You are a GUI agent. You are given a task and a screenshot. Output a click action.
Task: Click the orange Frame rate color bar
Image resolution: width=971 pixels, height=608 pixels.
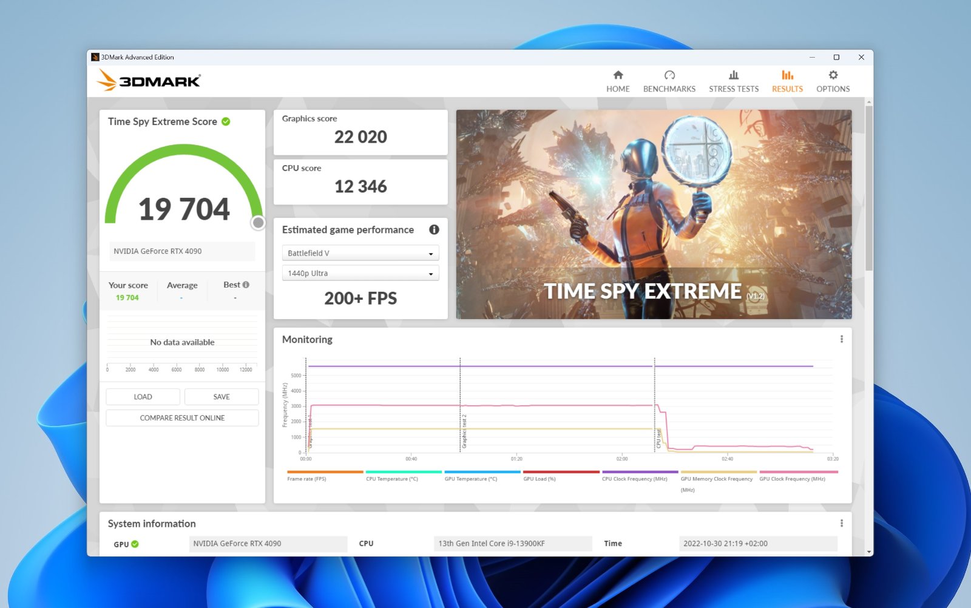325,471
